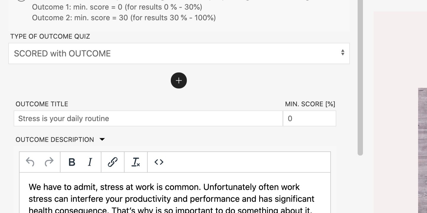This screenshot has width=427, height=213.
Task: Click the Outcome Title input field
Action: (148, 119)
